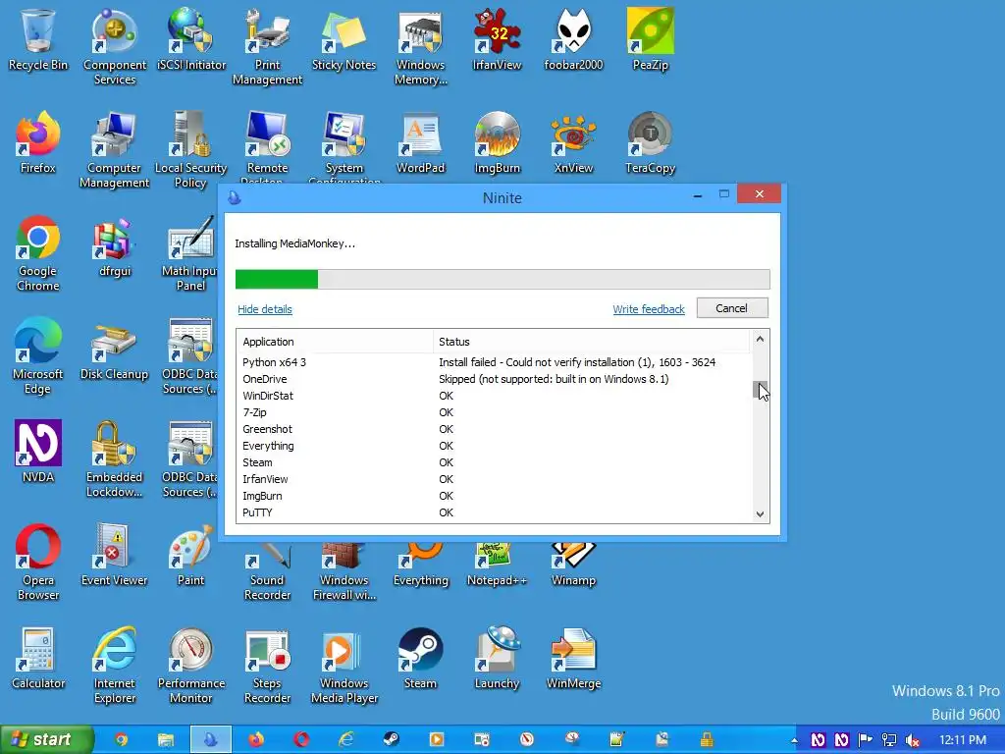The height and width of the screenshot is (754, 1005).
Task: Select the Local Security Policy icon
Action: [191, 149]
